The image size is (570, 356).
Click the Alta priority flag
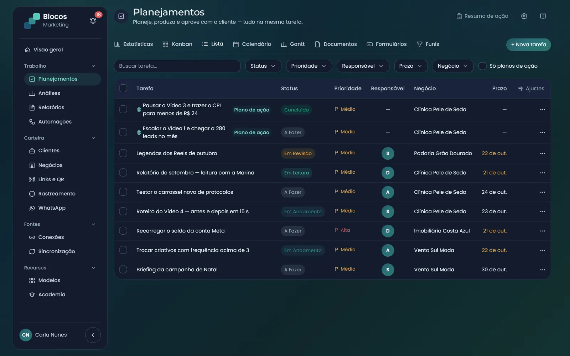(342, 230)
